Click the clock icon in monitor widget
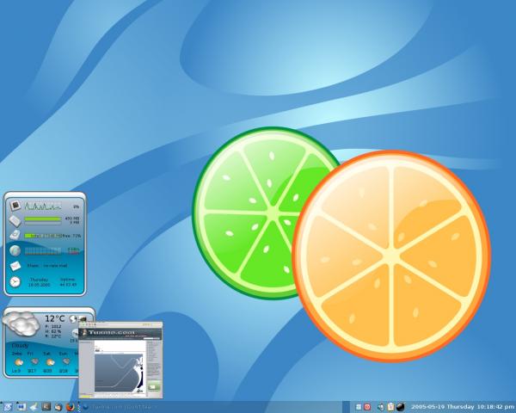The height and width of the screenshot is (413, 516). [x=15, y=281]
